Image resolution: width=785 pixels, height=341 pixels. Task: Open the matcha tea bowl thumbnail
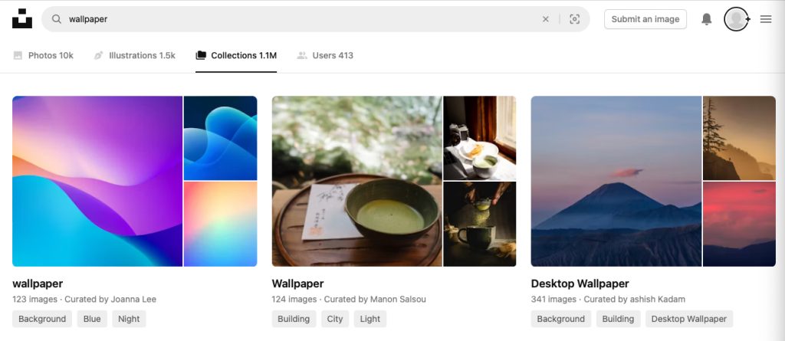357,181
